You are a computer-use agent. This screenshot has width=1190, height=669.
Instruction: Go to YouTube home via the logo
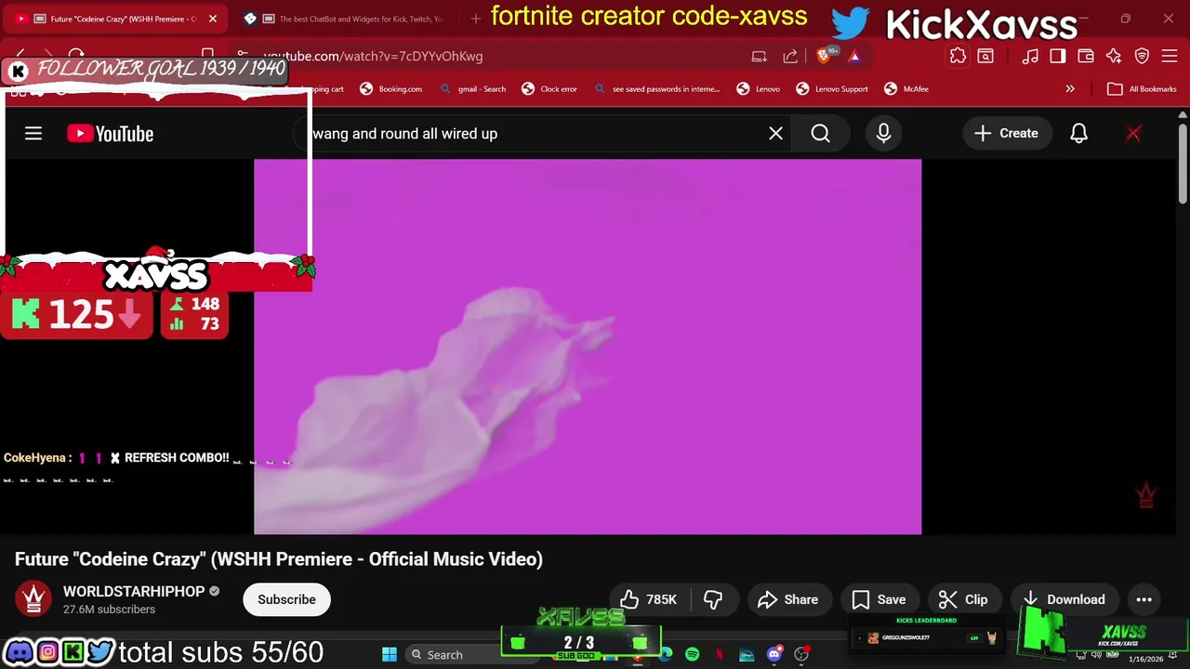[x=110, y=134]
